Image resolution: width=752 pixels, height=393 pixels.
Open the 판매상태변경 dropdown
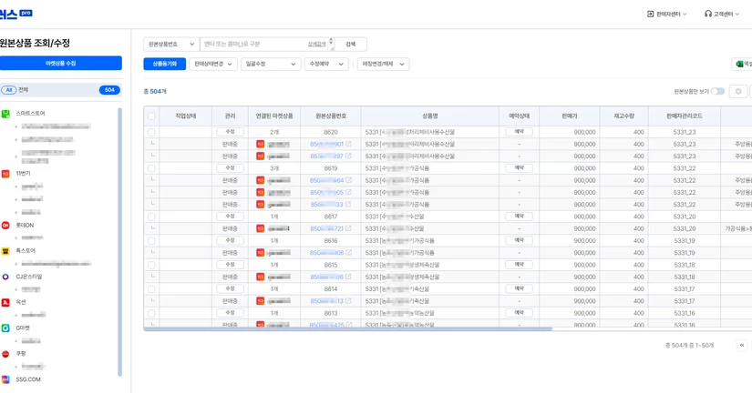point(213,65)
